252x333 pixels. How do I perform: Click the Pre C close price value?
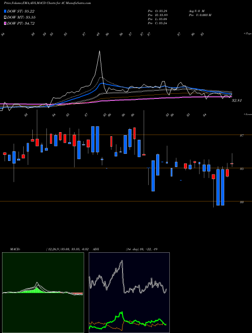point(163,23)
